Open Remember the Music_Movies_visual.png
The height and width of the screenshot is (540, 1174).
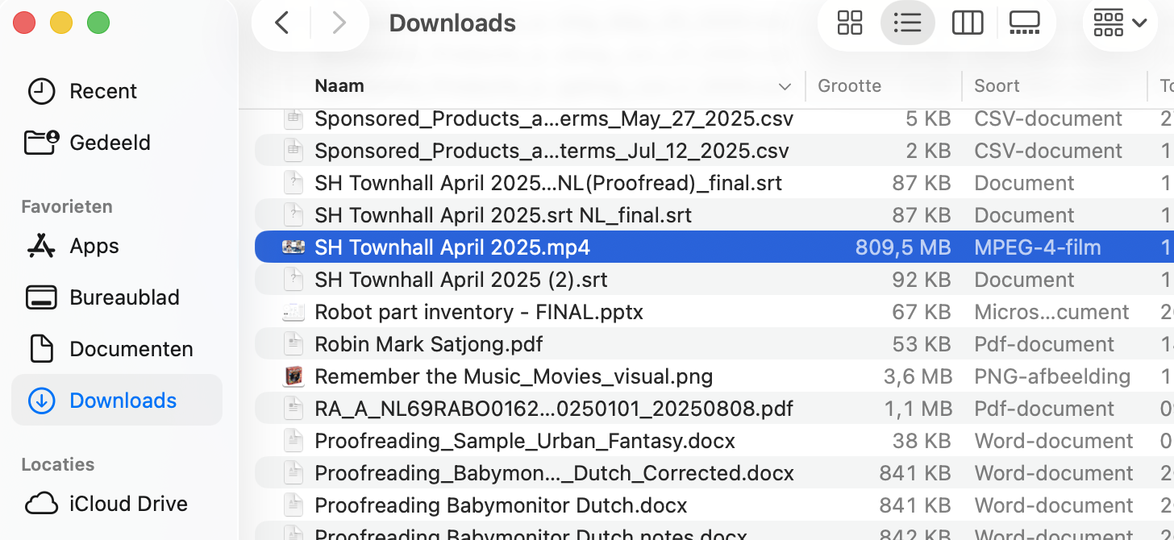coord(514,376)
